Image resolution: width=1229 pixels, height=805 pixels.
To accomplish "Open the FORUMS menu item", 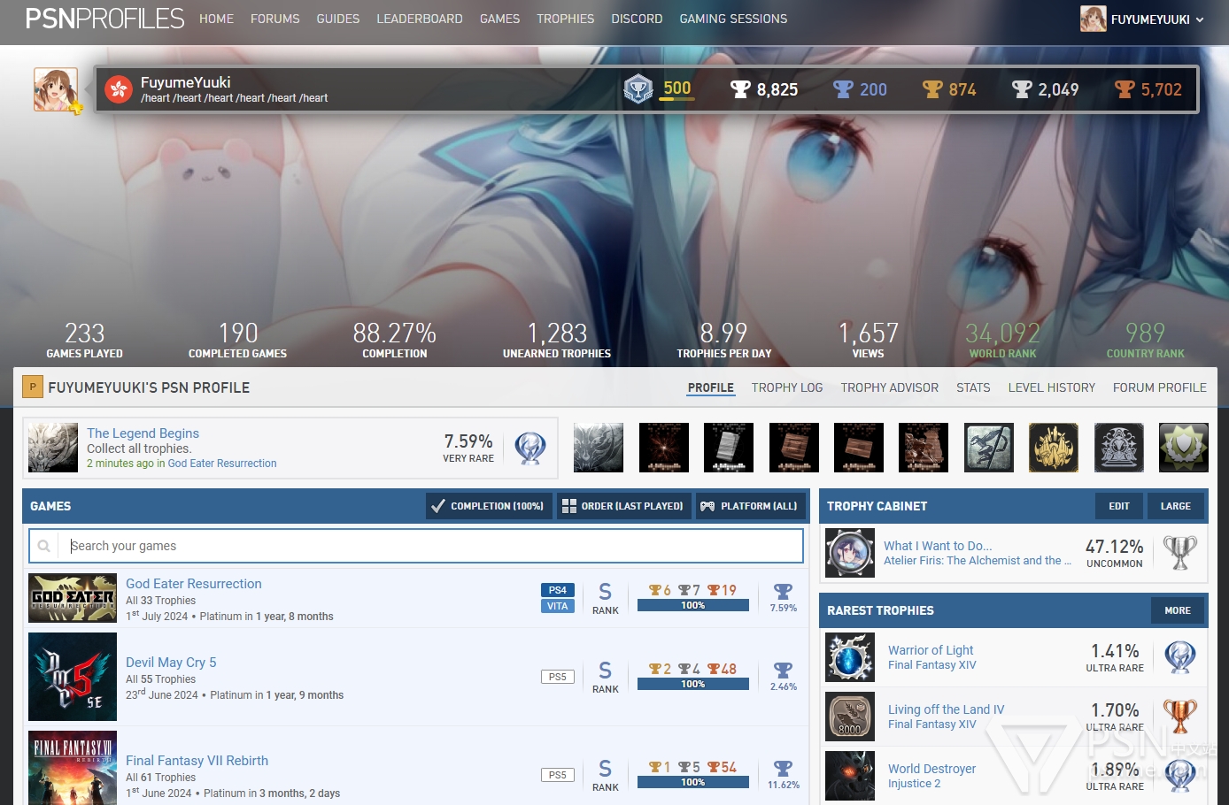I will (x=275, y=19).
